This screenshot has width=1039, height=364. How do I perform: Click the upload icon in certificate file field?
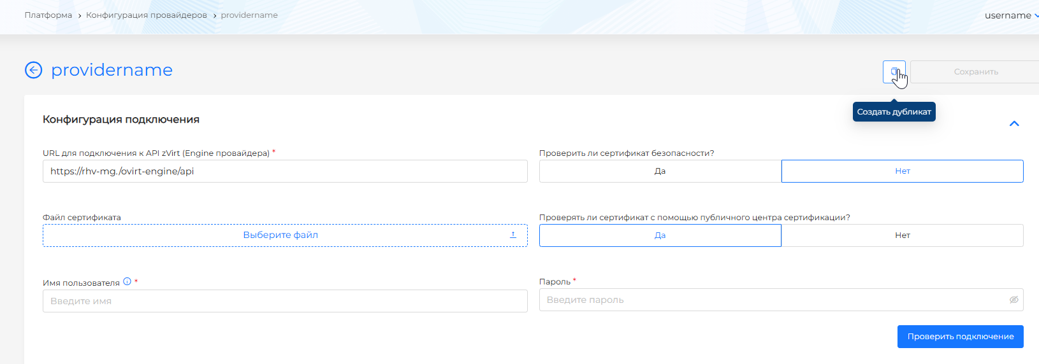[x=513, y=235]
